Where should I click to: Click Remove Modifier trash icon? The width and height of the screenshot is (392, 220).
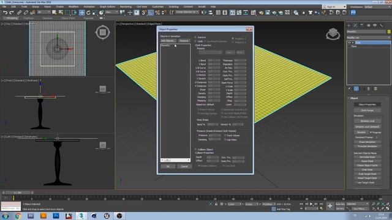[369, 89]
